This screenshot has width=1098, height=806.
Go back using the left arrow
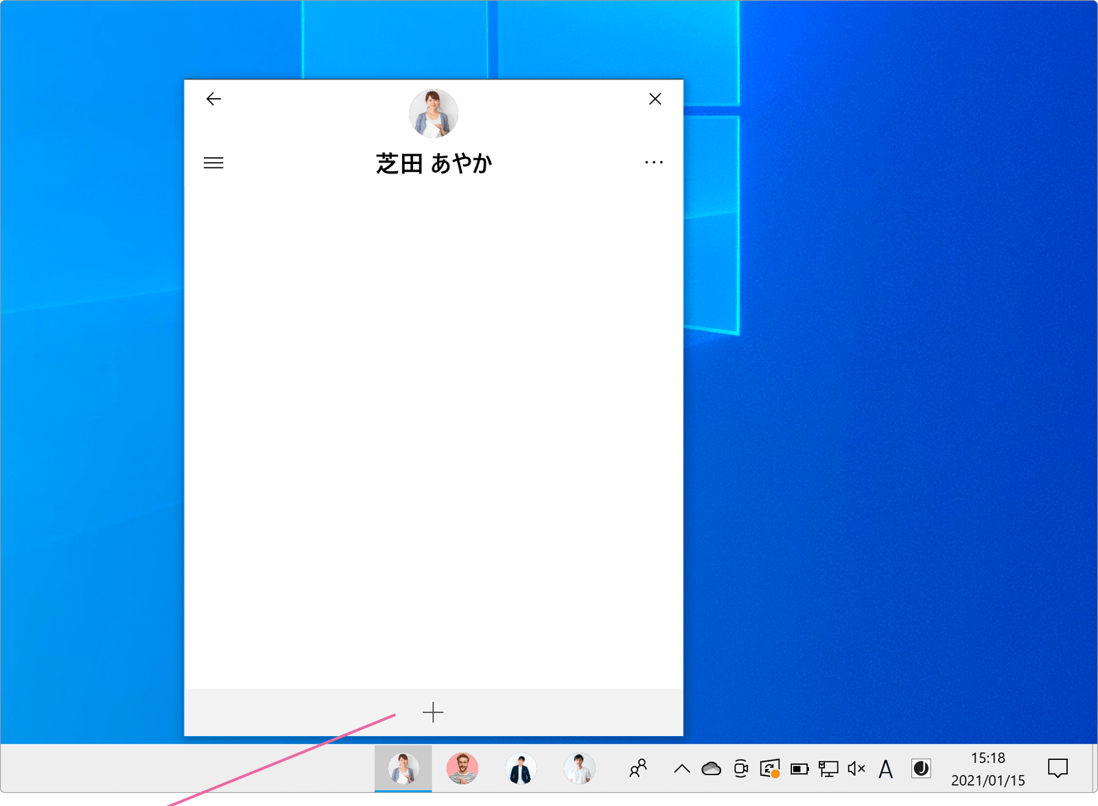(x=213, y=99)
